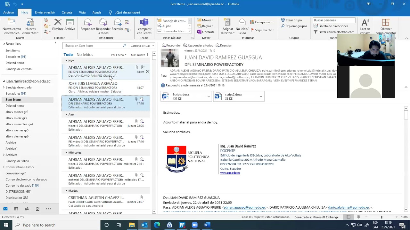Switch to the Normal view layout in the status bar
The image size is (410, 230).
348,217
